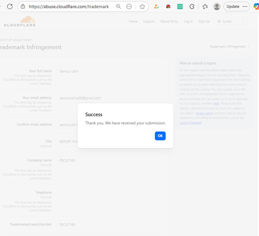
Task: Click the 'Success' dialog title
Action: [x=94, y=115]
